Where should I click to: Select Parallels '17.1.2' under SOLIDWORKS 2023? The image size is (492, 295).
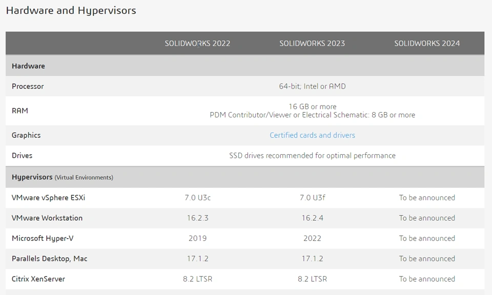(x=312, y=259)
